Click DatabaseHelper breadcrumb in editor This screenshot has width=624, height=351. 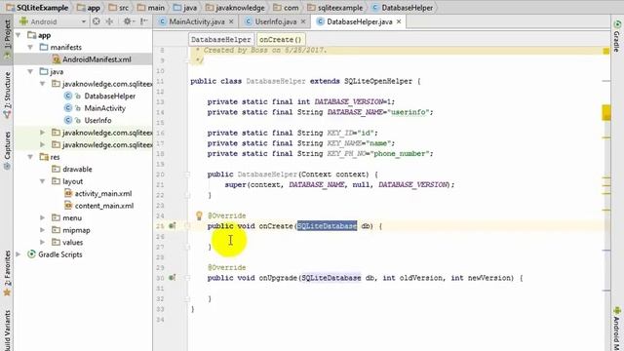click(221, 39)
